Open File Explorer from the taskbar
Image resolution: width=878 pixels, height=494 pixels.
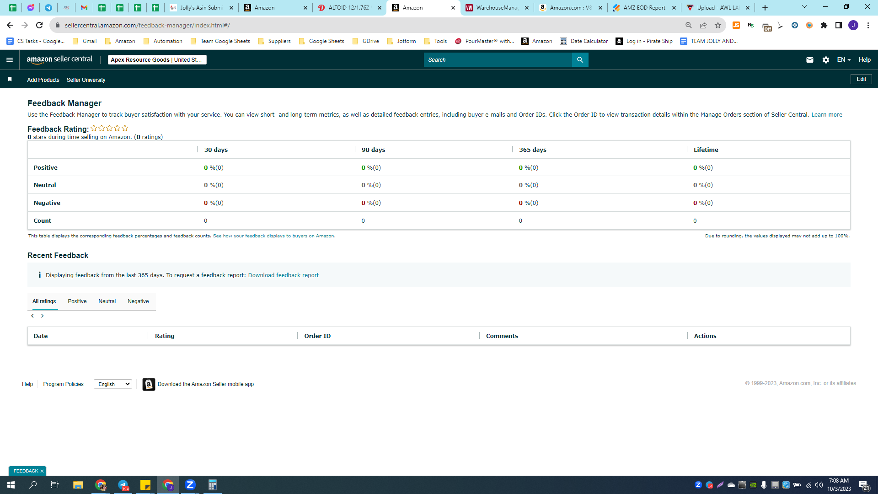[78, 485]
